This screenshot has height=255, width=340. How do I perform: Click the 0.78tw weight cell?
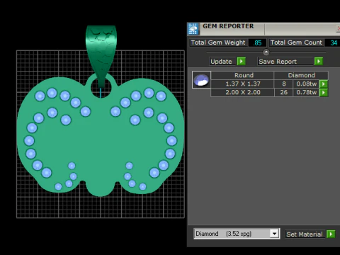pyautogui.click(x=306, y=92)
